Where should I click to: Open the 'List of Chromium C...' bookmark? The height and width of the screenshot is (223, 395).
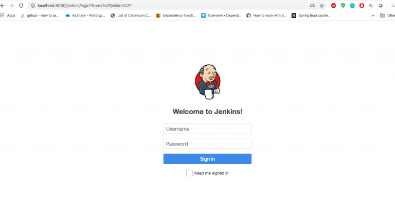pos(131,15)
